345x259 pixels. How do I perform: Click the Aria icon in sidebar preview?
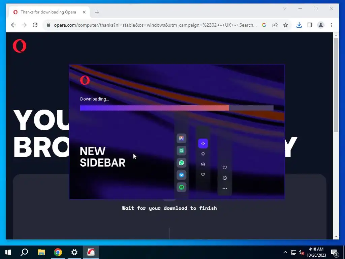(x=181, y=139)
